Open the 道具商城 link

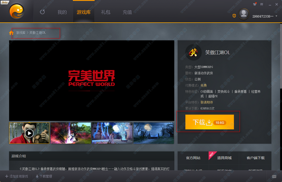pyautogui.click(x=224, y=158)
